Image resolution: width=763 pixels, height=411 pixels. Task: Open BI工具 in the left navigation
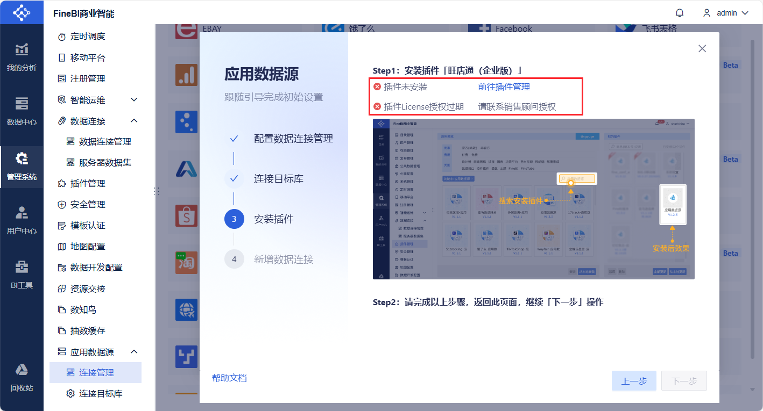(22, 275)
